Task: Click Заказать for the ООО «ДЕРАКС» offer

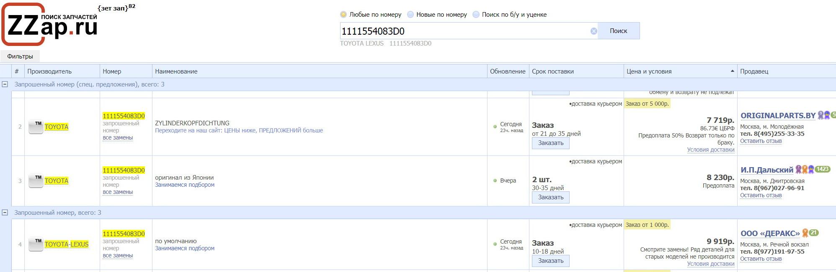Action: pos(551,261)
